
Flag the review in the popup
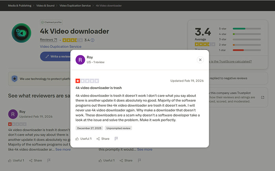coord(116,139)
